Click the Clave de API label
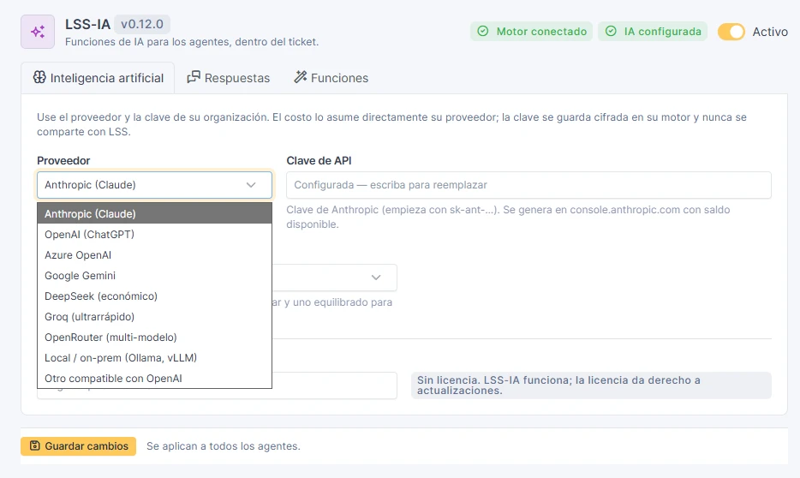 coord(319,160)
